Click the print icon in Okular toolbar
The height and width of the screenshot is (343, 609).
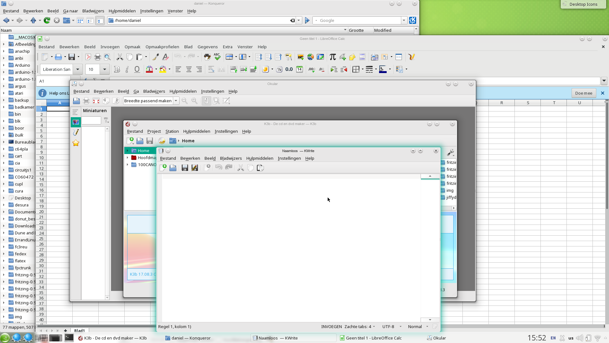[86, 101]
